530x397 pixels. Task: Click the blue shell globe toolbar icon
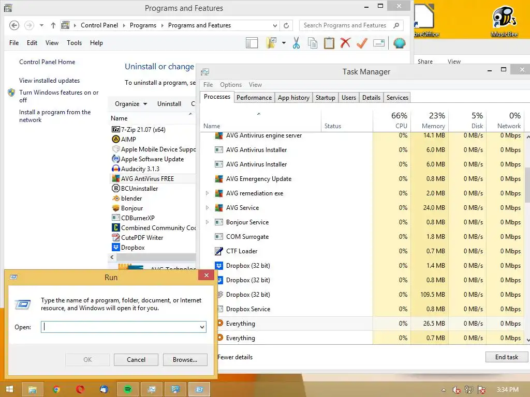pos(399,43)
